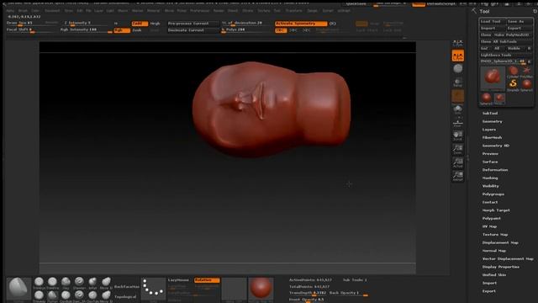Select the PolyMesh3D star tool thumbnail
538x303 pixels.
pos(526,72)
